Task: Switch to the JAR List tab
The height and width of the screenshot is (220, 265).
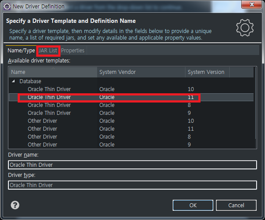Action: [48, 51]
